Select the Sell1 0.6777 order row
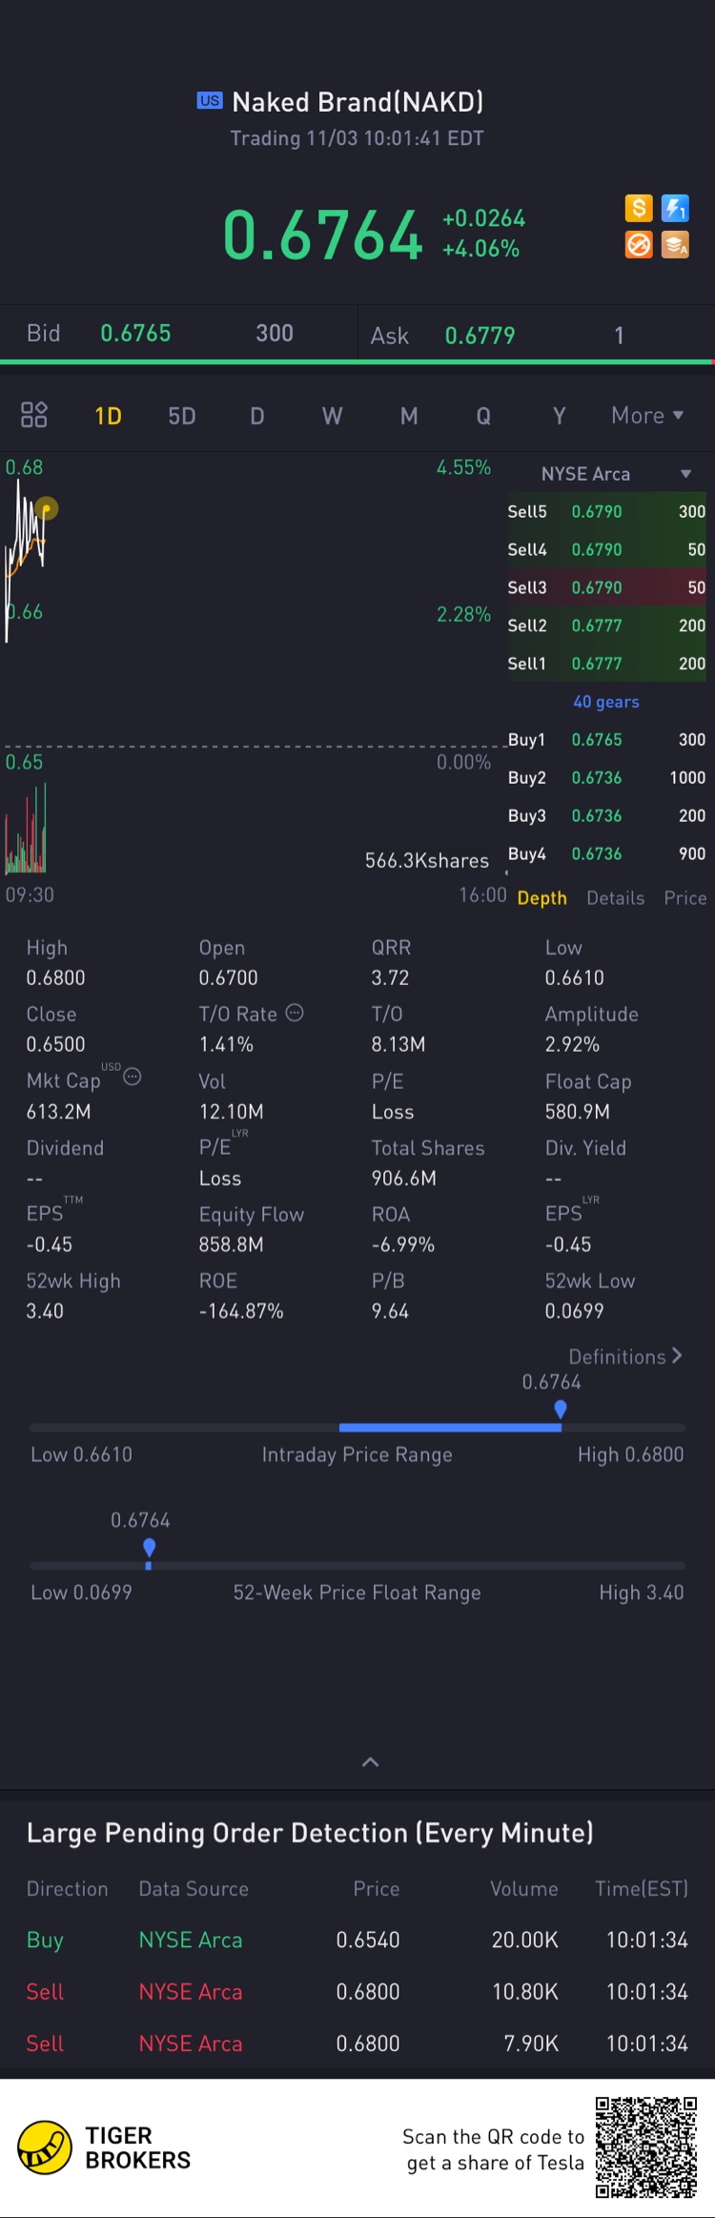Screen dimensions: 715x2218 point(606,664)
